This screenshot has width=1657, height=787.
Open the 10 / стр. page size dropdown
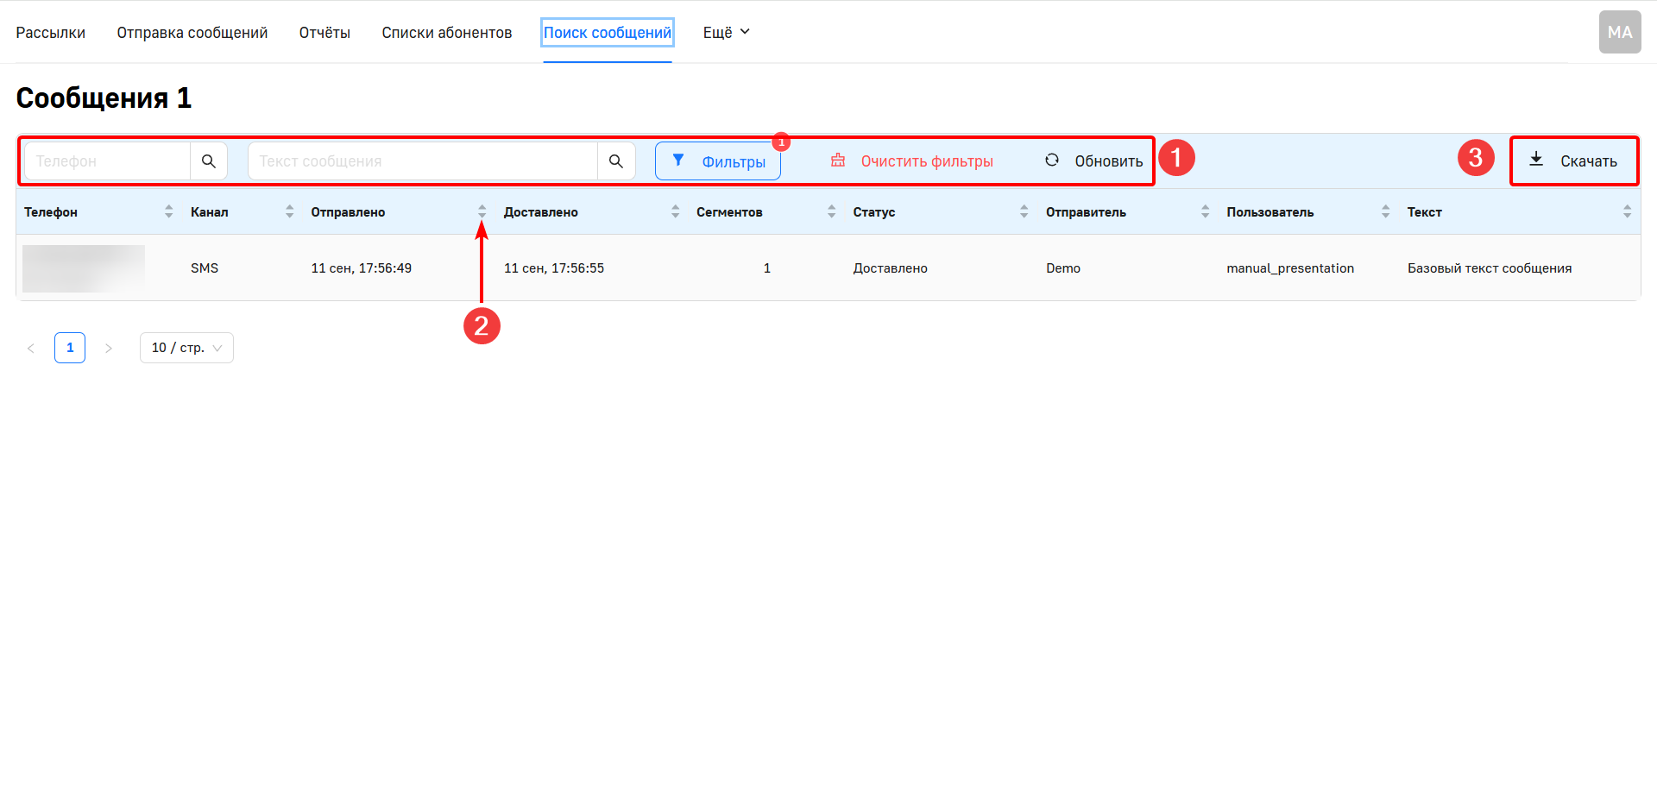[186, 348]
